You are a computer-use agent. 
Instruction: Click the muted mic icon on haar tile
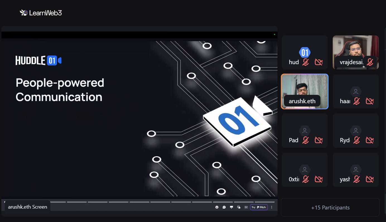[x=356, y=101]
